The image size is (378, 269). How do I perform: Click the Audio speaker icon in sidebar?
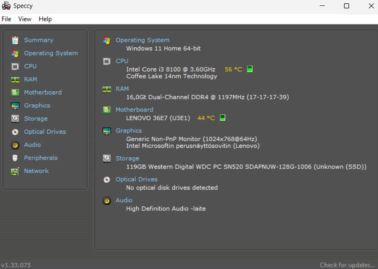pos(15,145)
